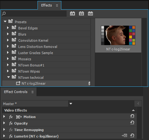Switch to the Effect Controls tab
The image size is (149, 140).
pyautogui.click(x=16, y=92)
